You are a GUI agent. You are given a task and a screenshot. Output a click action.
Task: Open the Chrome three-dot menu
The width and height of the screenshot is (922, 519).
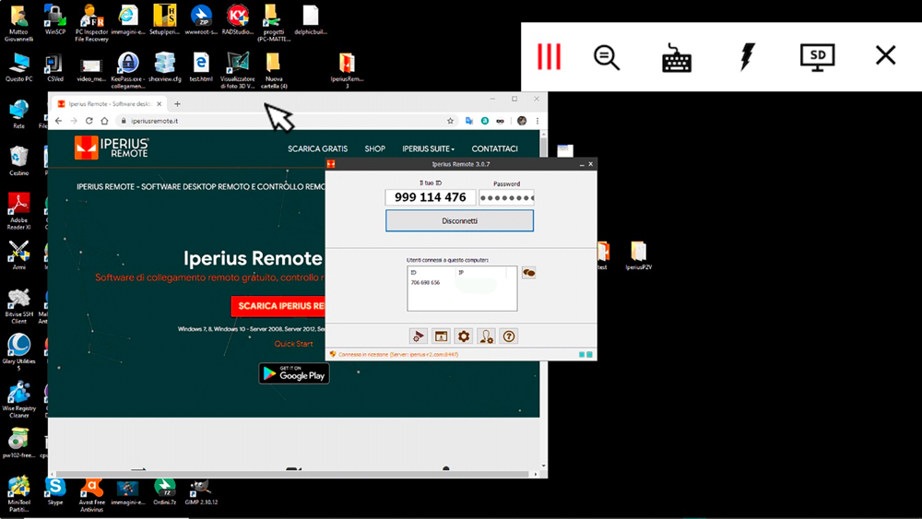pos(537,121)
